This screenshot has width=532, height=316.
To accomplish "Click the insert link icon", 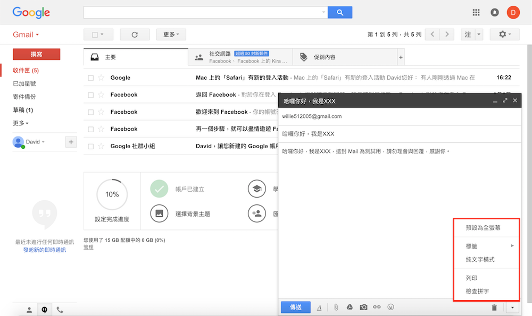I will tap(377, 307).
